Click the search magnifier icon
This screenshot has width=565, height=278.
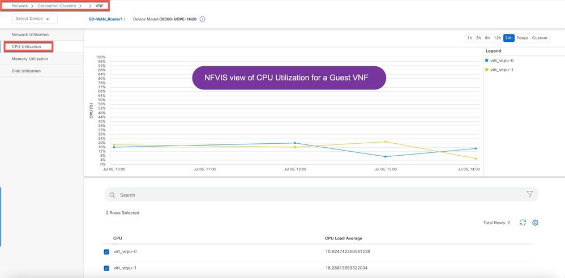coord(113,195)
